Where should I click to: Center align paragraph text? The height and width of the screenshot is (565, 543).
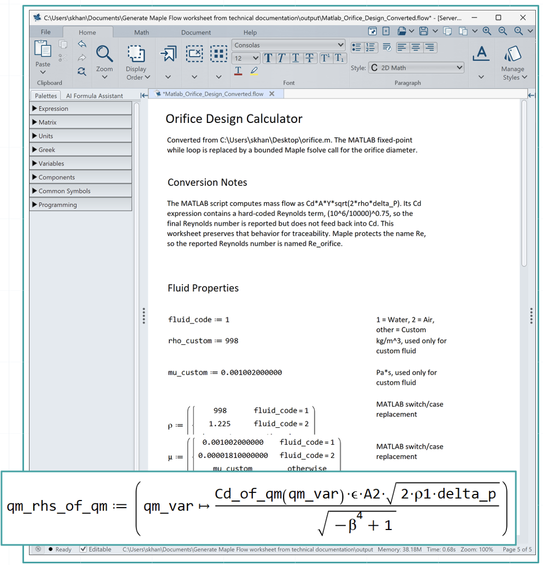pyautogui.click(x=416, y=47)
